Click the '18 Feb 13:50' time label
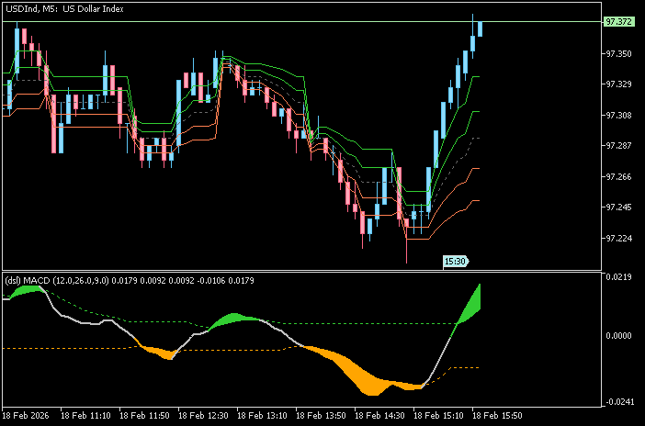 coord(322,415)
